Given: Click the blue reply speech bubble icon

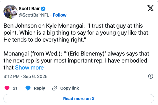Looking at the screenshot, I should tap(28, 88).
